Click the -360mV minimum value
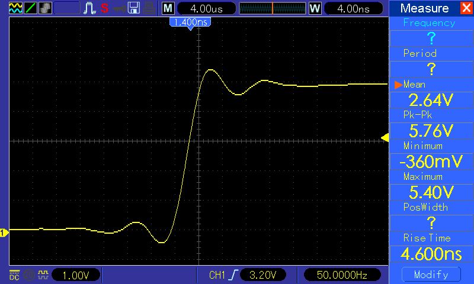 (x=431, y=162)
